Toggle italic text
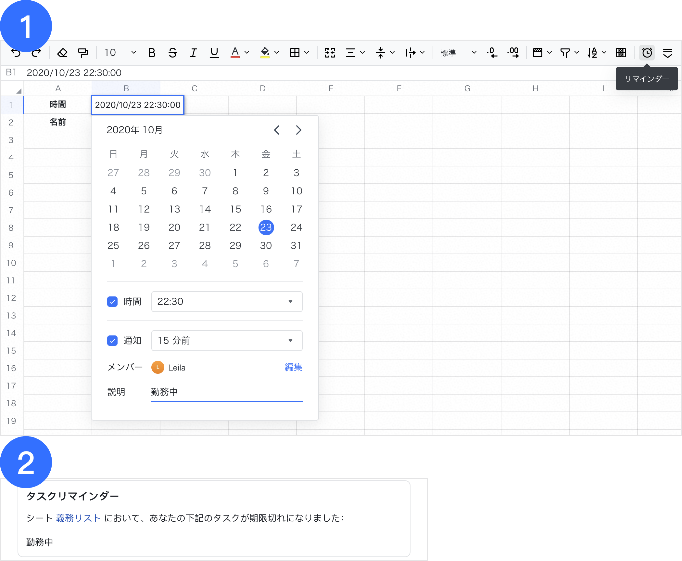 (x=193, y=53)
